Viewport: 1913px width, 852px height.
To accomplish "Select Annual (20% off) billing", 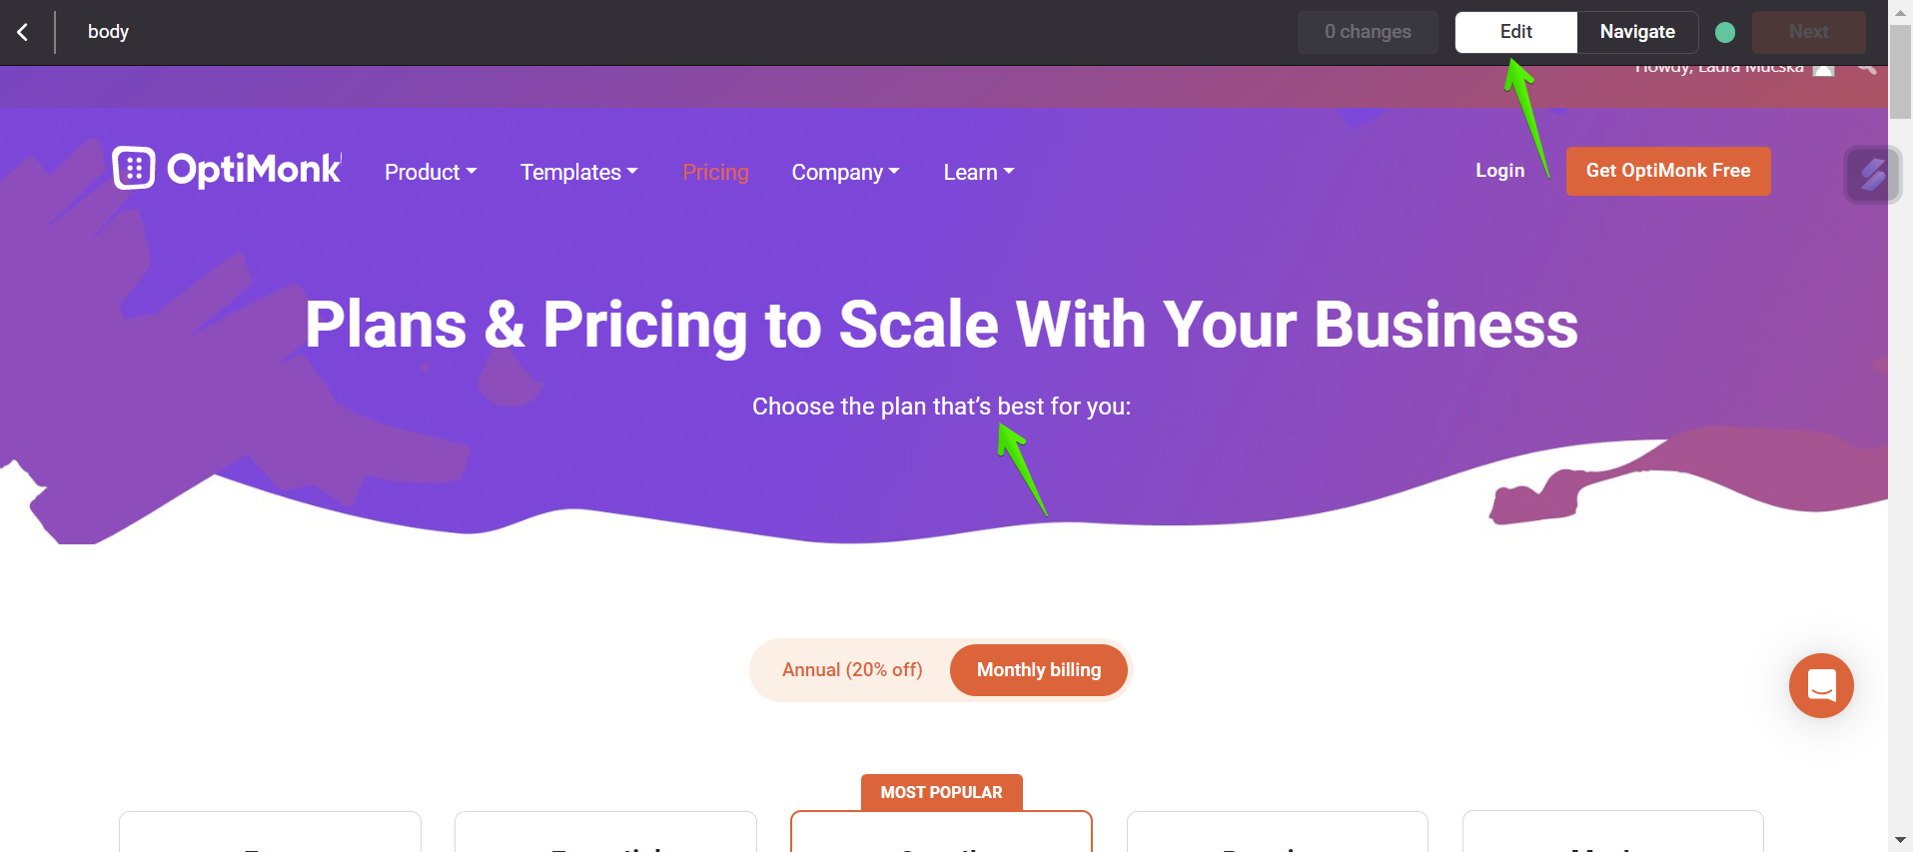I will pos(852,670).
